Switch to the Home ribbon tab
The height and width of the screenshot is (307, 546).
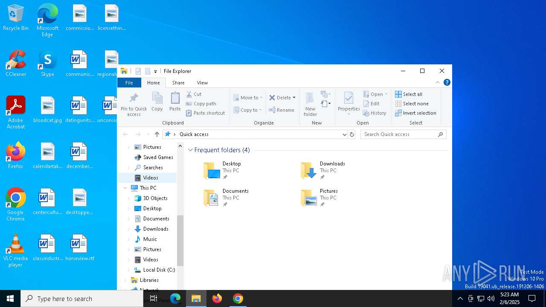[x=153, y=83]
